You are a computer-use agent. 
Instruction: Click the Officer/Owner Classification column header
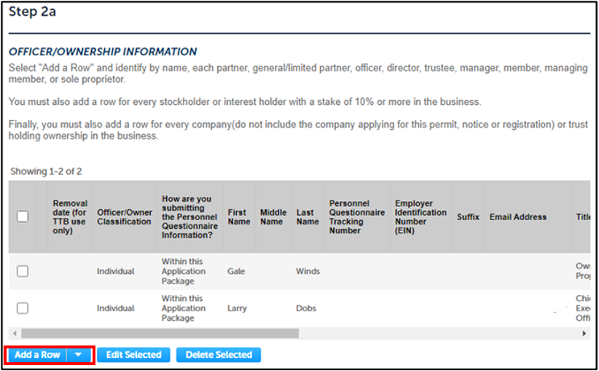pos(124,217)
